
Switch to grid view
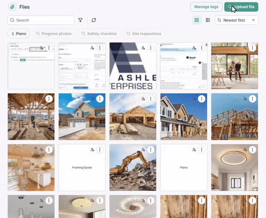pyautogui.click(x=197, y=20)
